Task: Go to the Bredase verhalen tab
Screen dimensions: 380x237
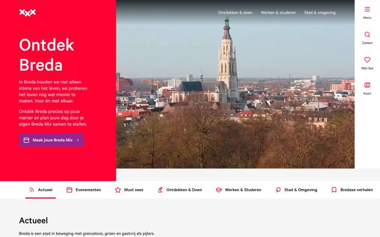Action: click(x=352, y=190)
